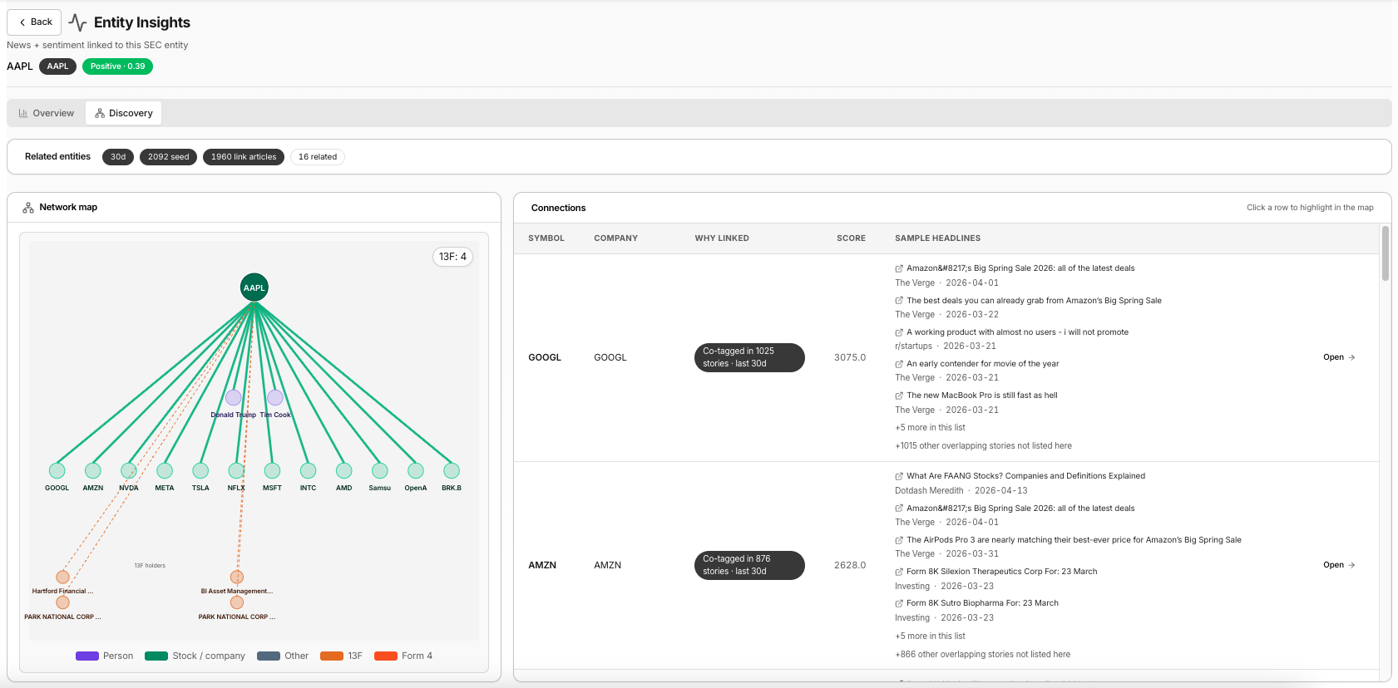Screen dimensions: 1398x688
Task: Select the AAPL root node in network map
Action: pyautogui.click(x=254, y=287)
